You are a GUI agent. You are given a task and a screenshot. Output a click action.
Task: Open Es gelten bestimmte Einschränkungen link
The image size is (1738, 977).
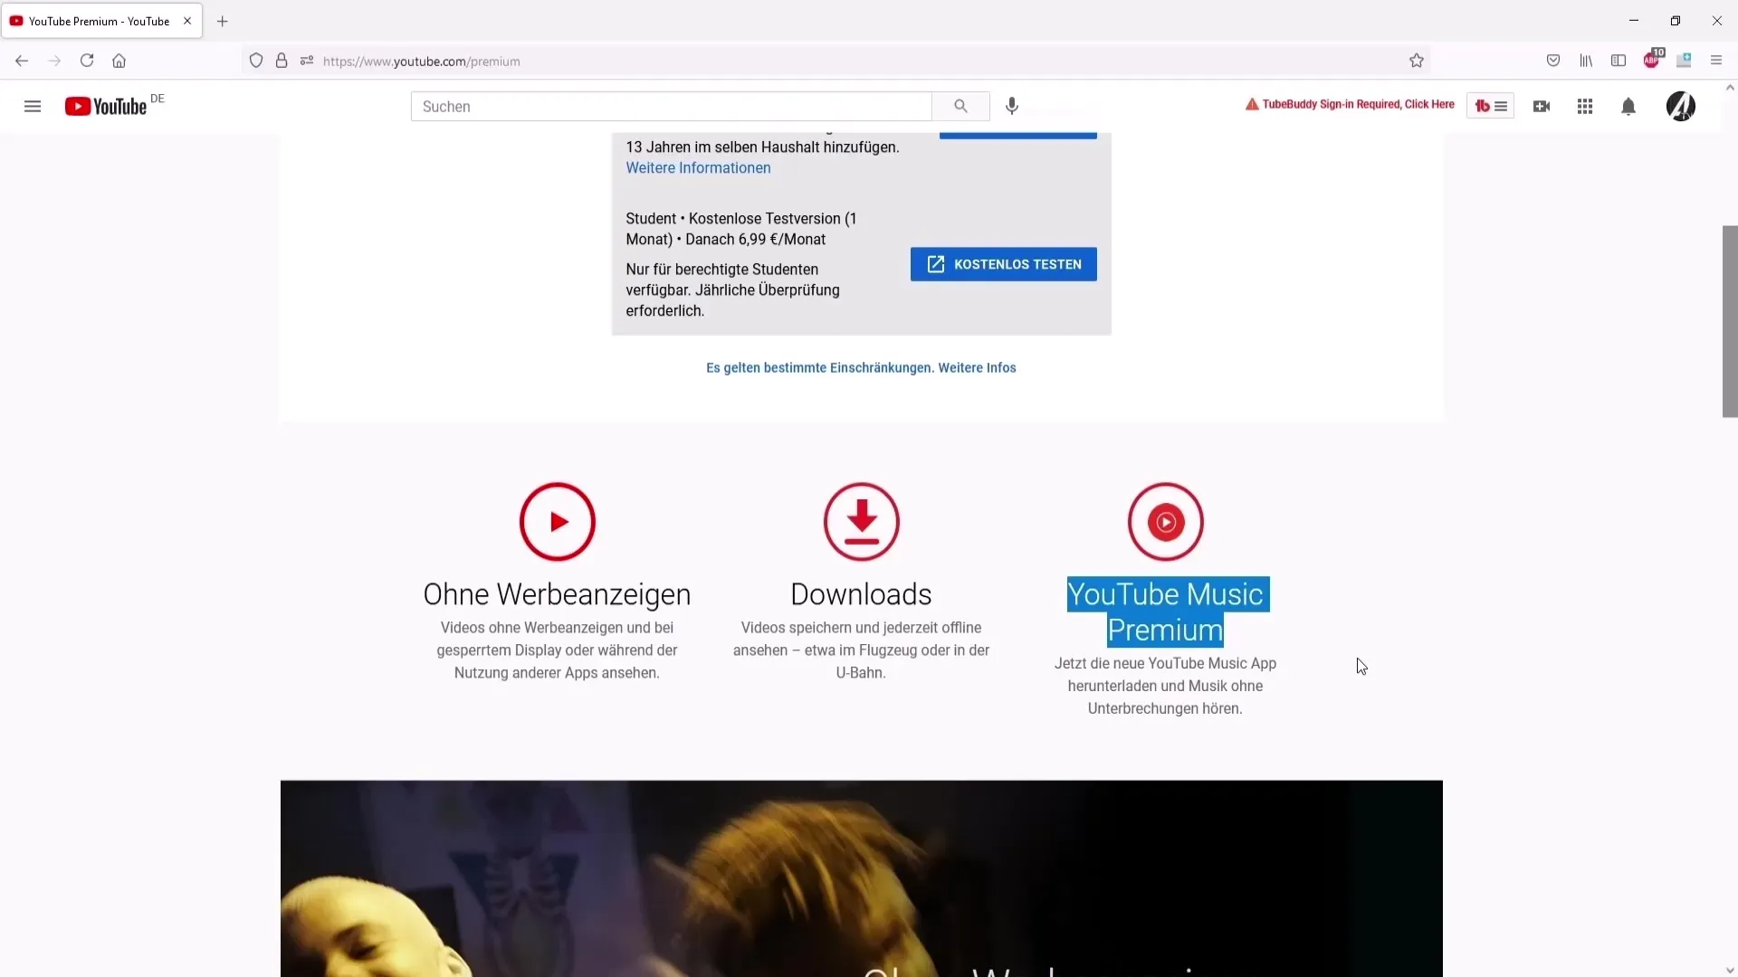pyautogui.click(x=861, y=368)
